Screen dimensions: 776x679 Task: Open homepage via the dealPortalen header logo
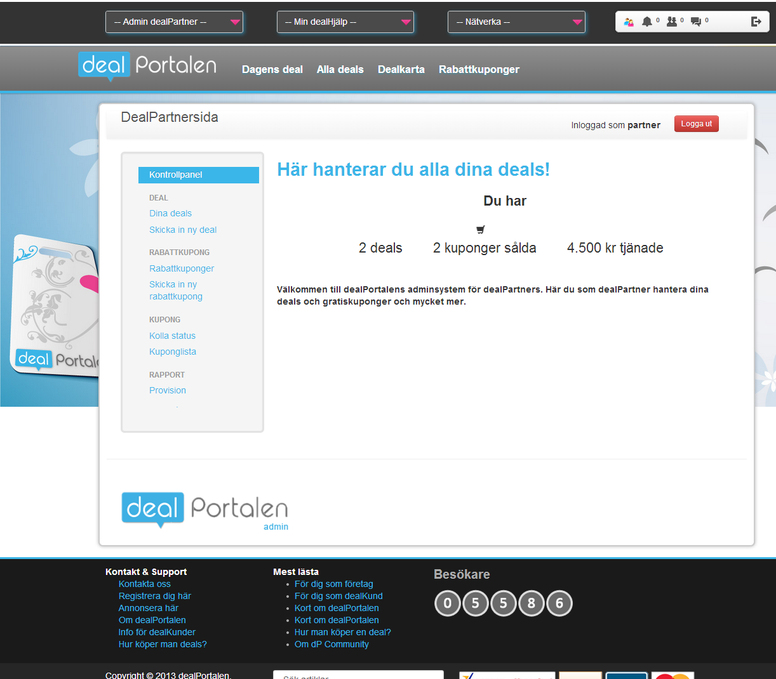click(x=146, y=65)
